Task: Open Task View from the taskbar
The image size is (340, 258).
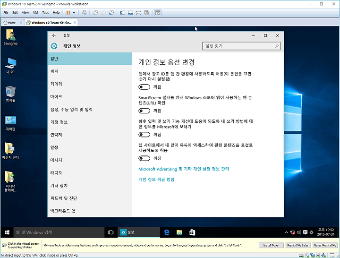Action: coord(111,232)
